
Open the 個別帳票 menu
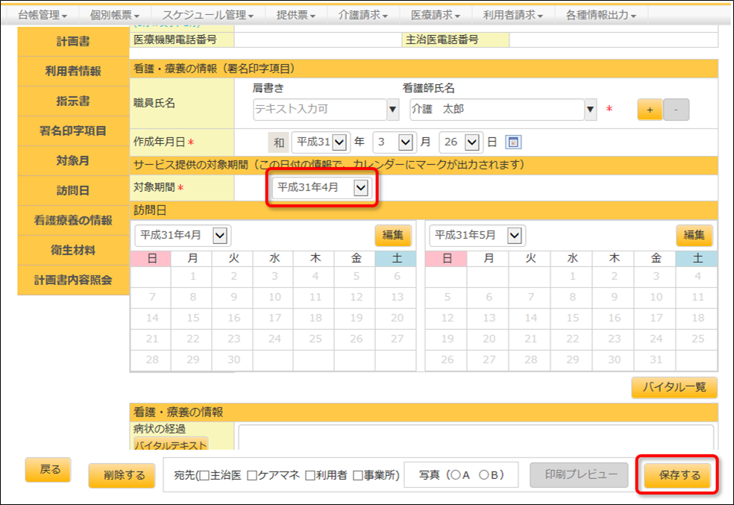point(115,15)
